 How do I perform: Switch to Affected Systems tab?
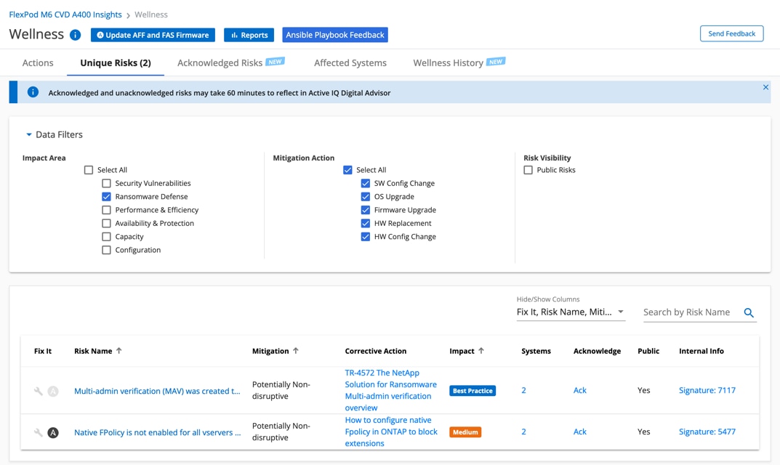coord(350,63)
